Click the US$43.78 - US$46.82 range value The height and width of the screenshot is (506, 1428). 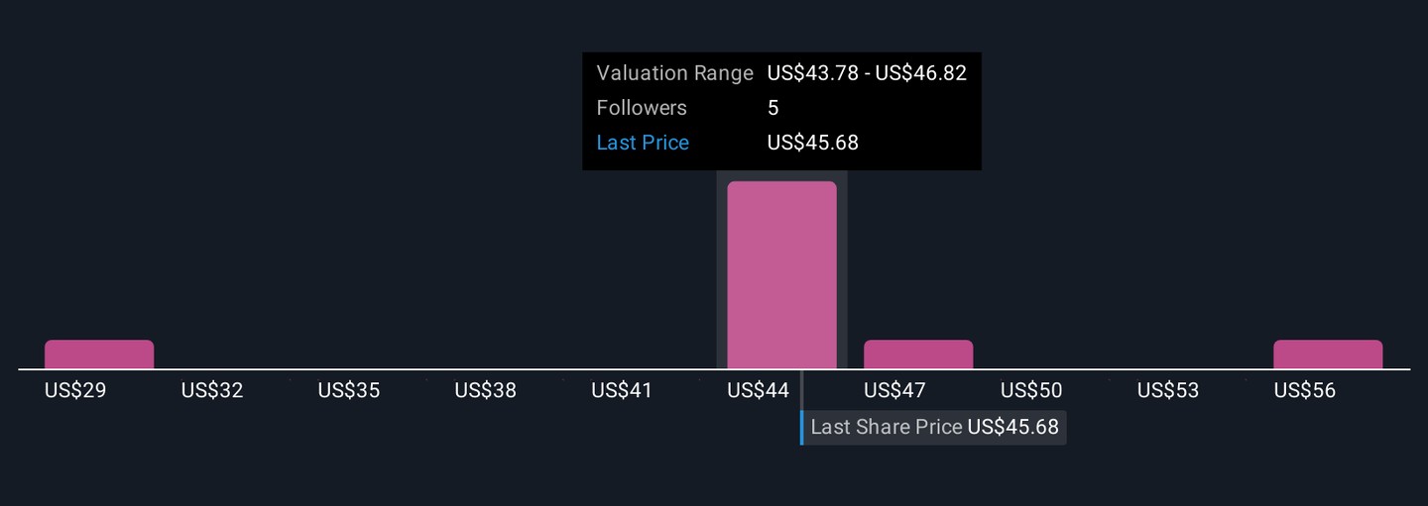point(867,73)
